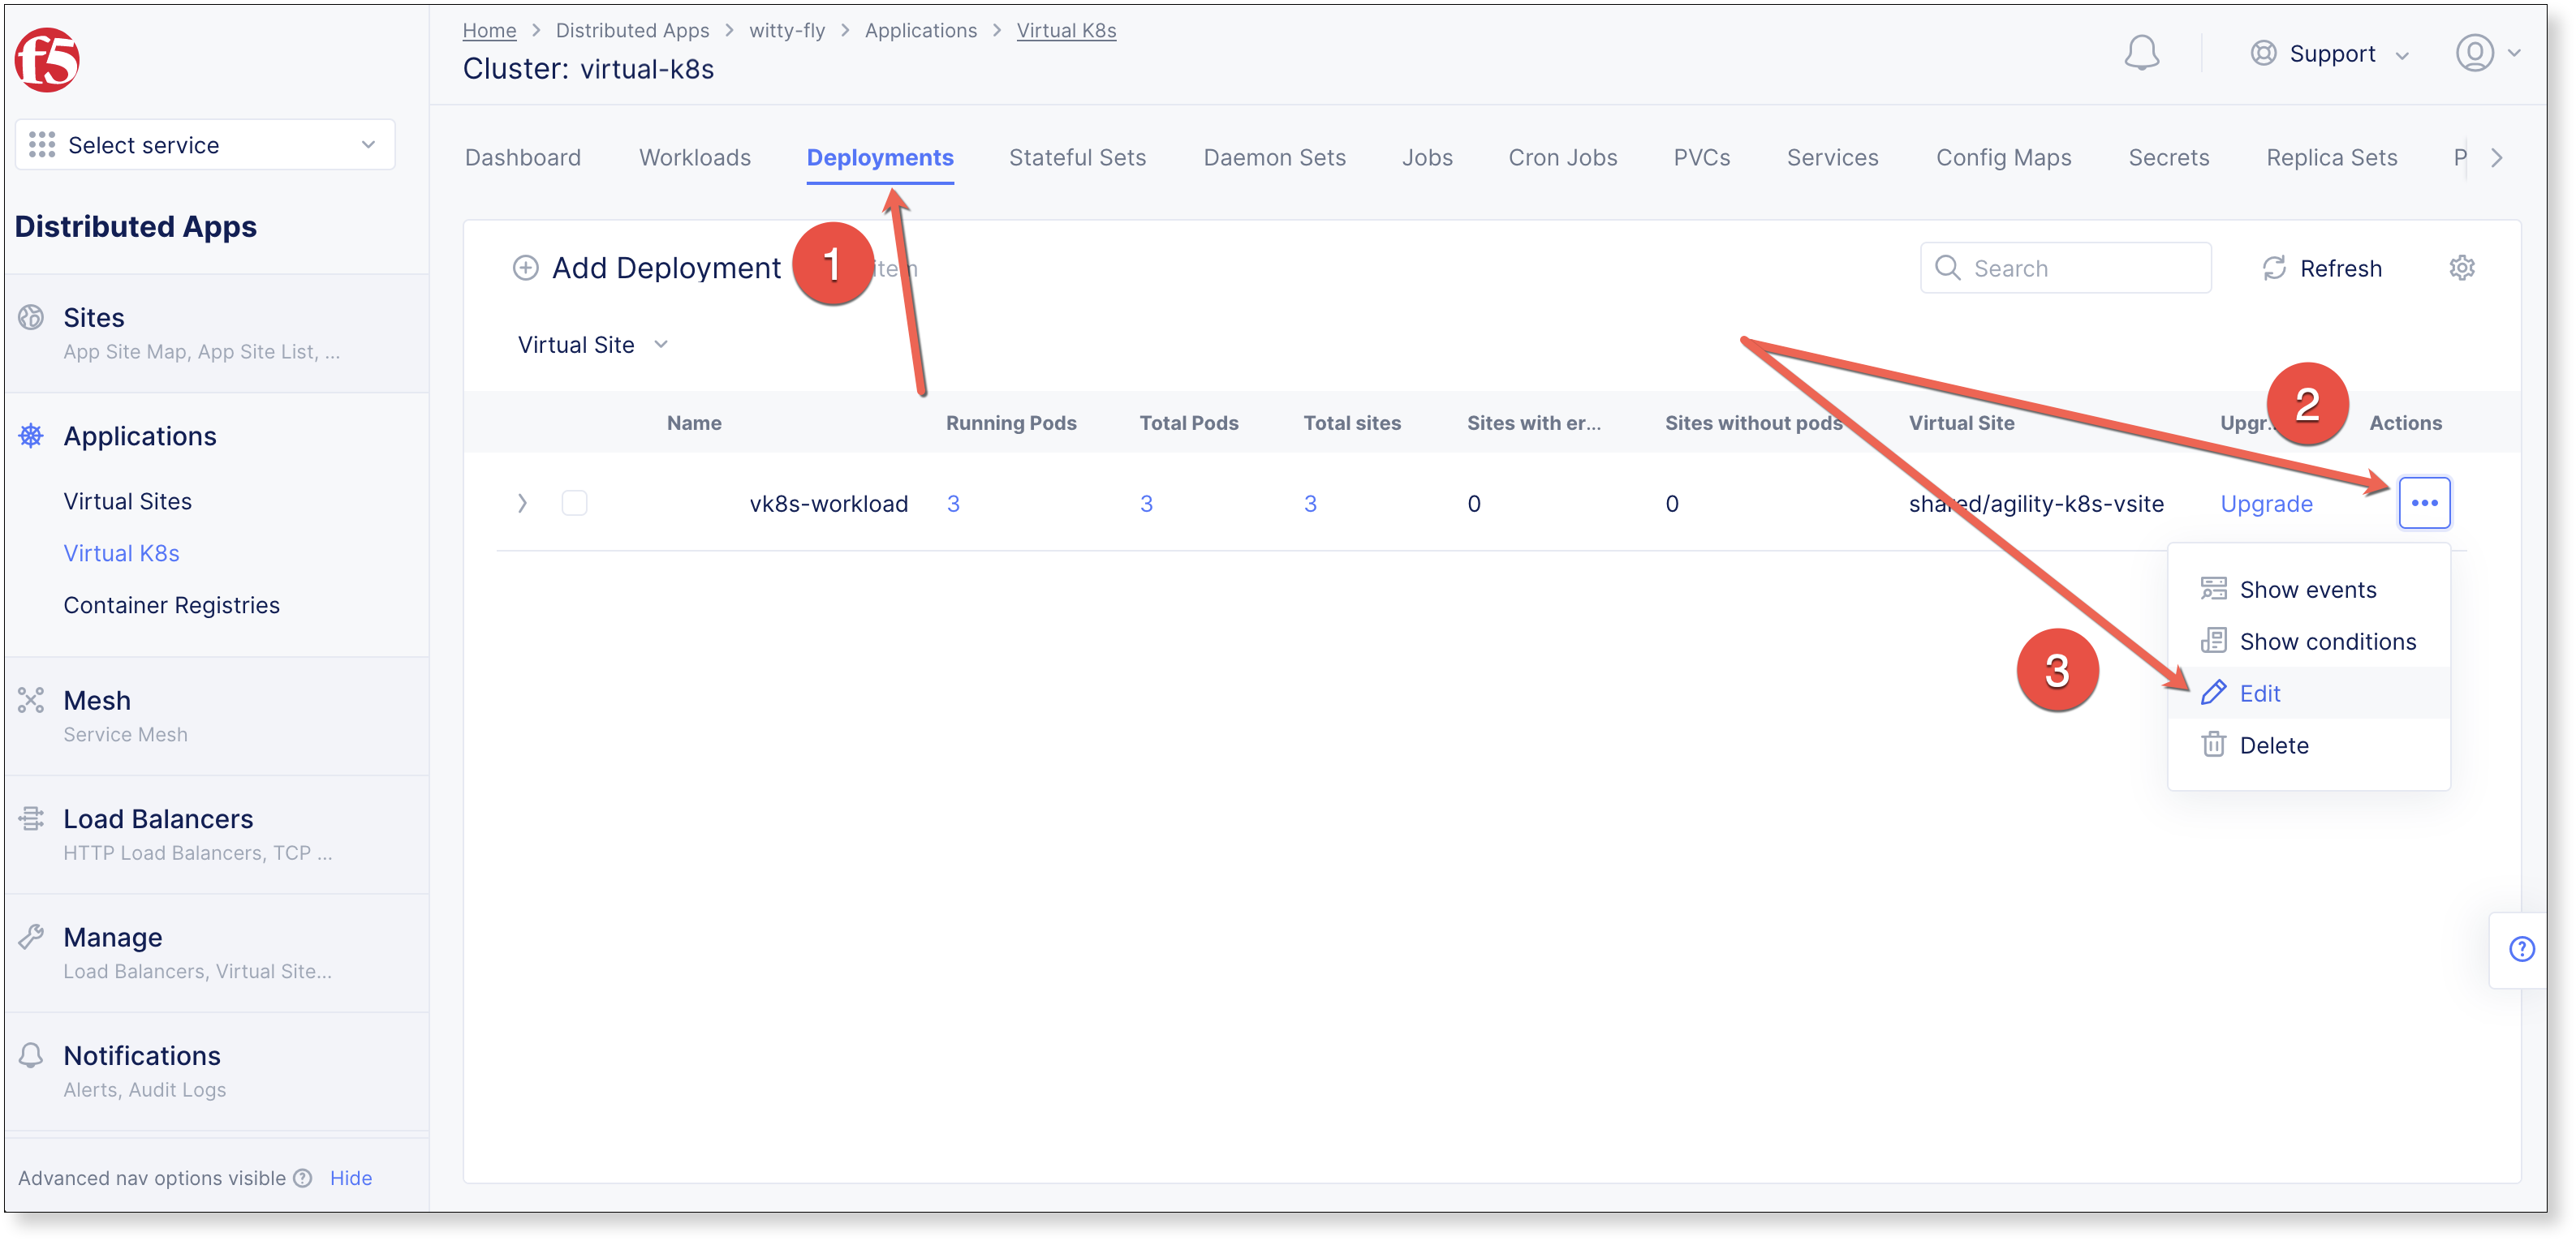This screenshot has height=1241, width=2576.
Task: Open the PVCs tab
Action: [1701, 158]
